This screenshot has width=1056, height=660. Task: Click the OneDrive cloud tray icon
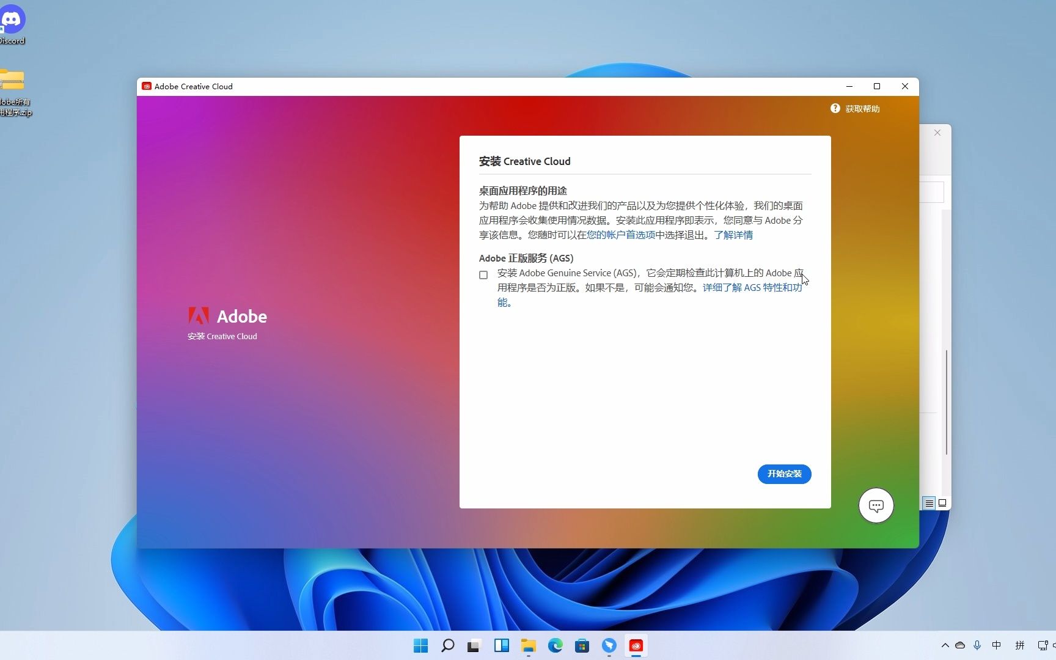click(x=960, y=645)
